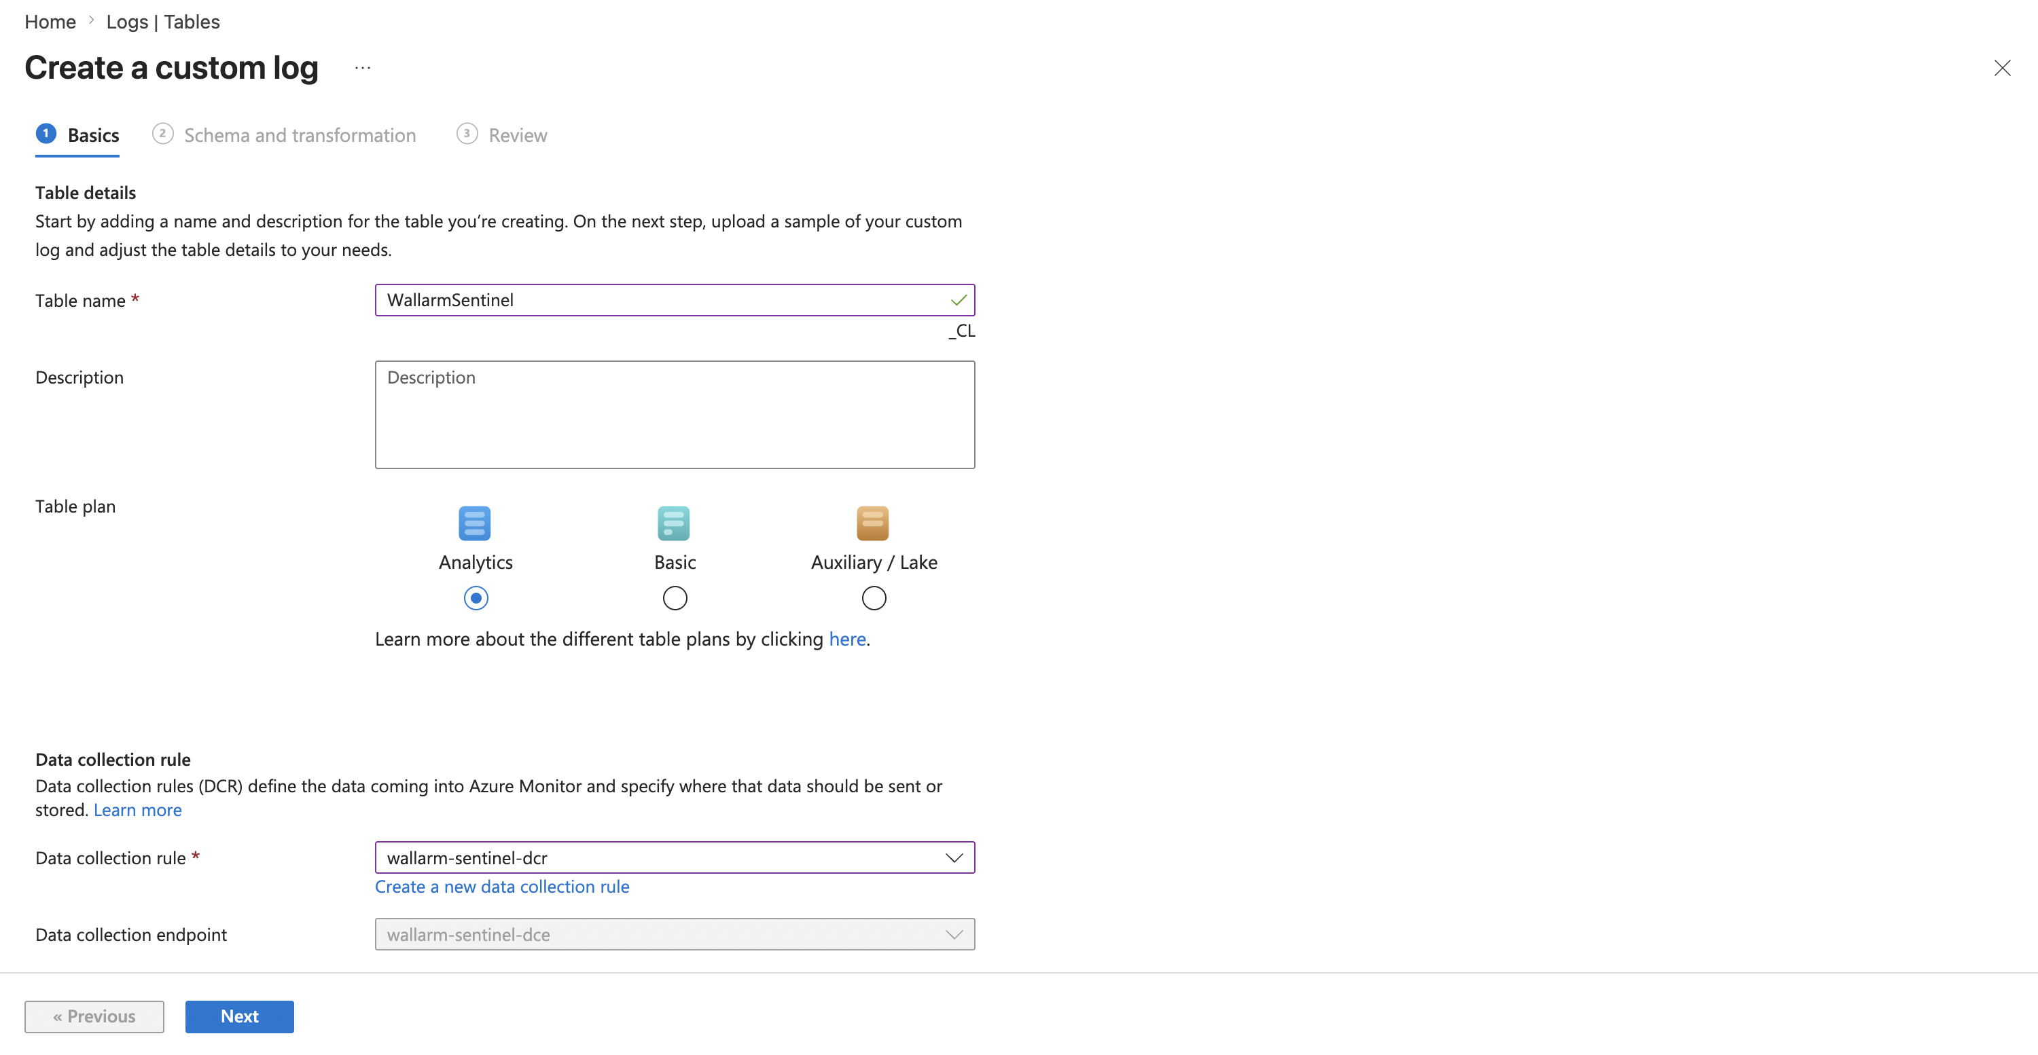Click into the Description text area
The height and width of the screenshot is (1055, 2038).
pos(674,415)
